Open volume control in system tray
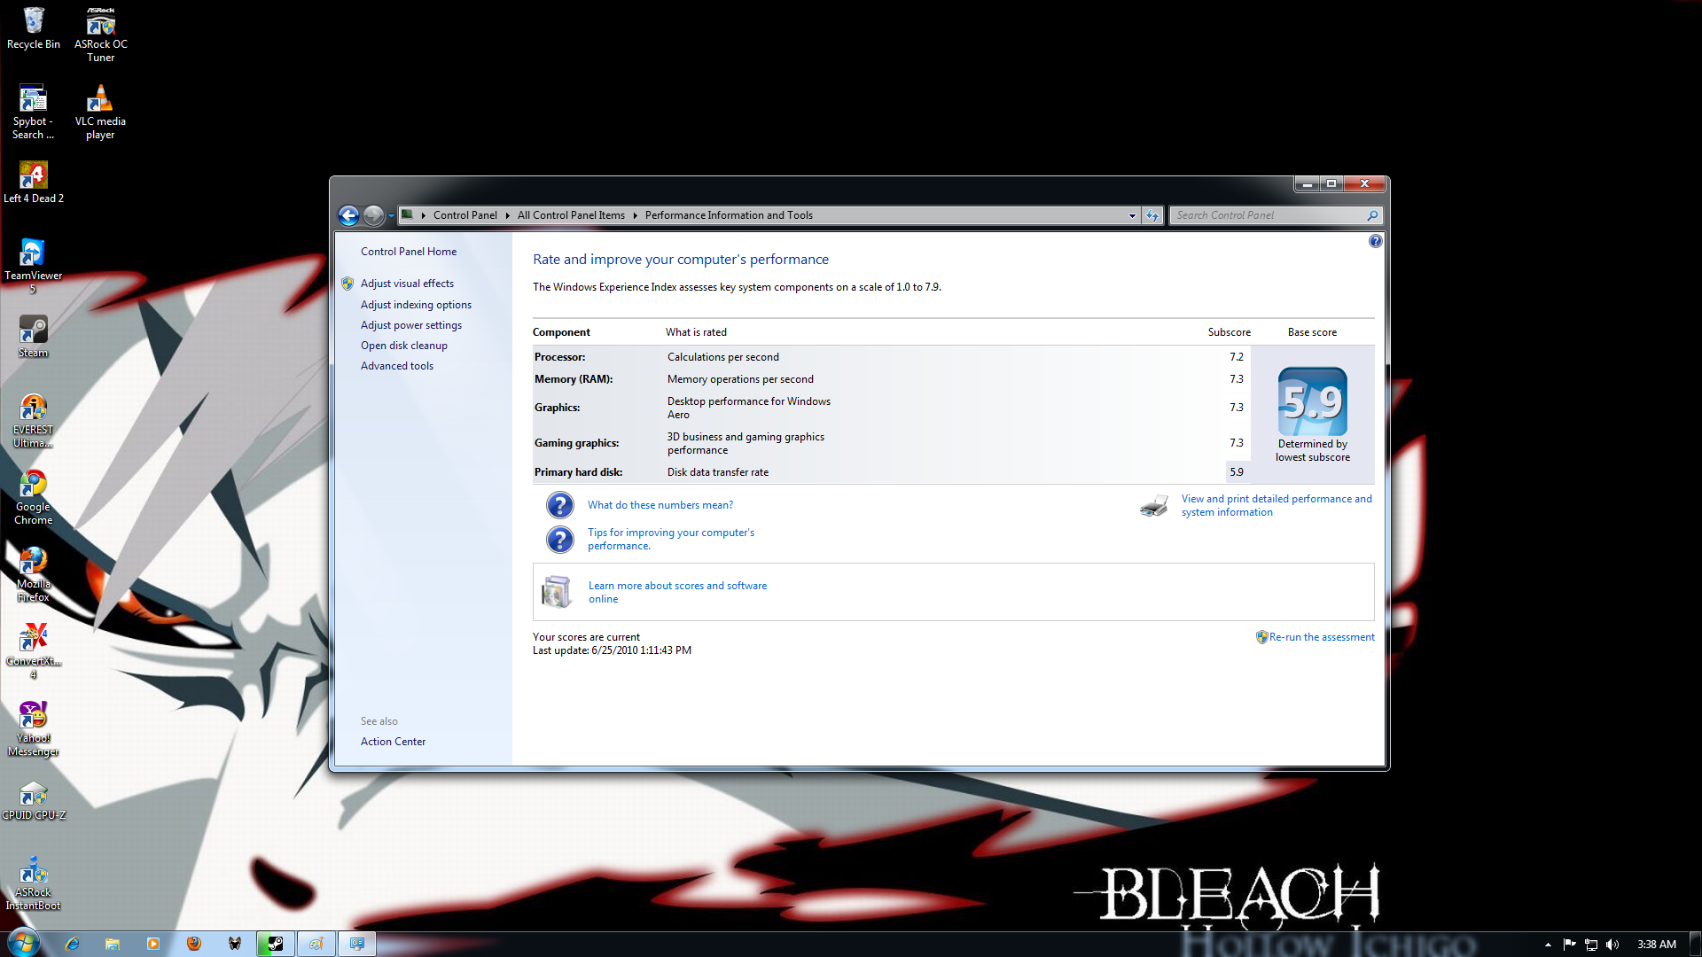The width and height of the screenshot is (1702, 957). click(1612, 945)
